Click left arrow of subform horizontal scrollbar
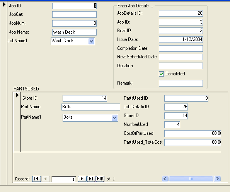Image resolution: width=230 pixels, height=192 pixels. click(165, 178)
